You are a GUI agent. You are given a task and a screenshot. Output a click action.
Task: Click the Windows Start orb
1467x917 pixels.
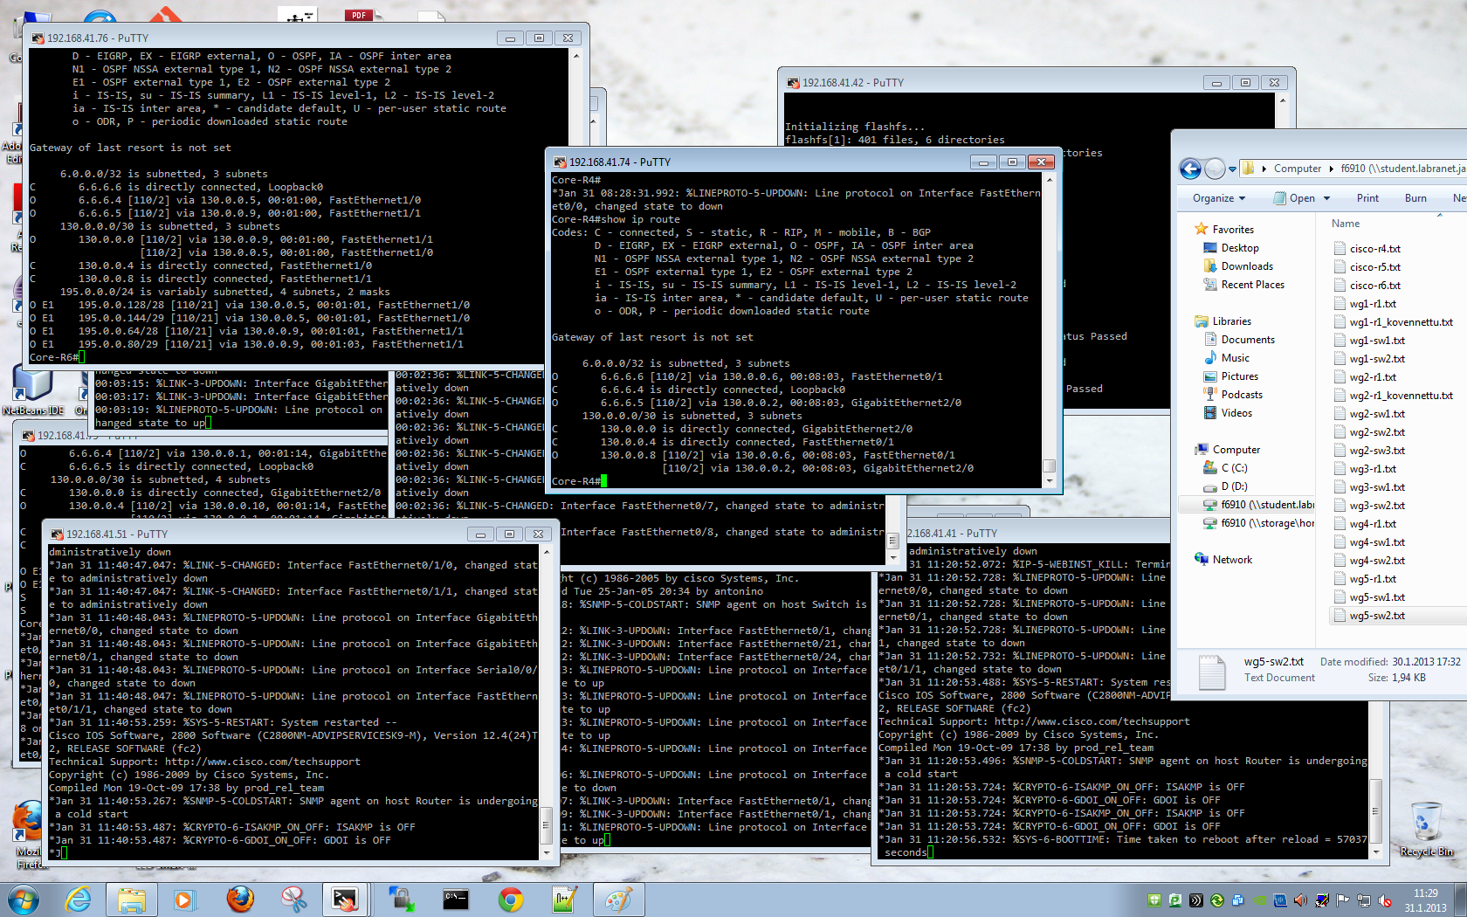[x=24, y=899]
